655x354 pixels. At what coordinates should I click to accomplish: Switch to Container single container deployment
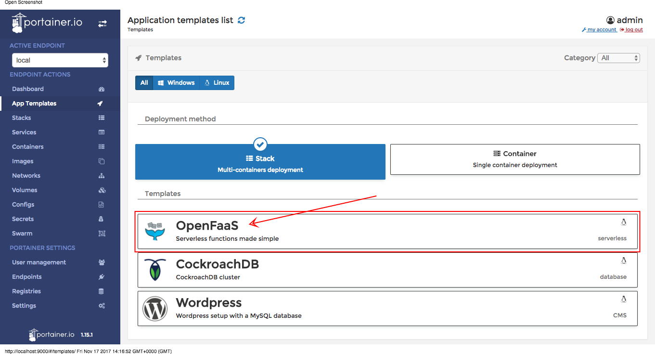tap(514, 159)
